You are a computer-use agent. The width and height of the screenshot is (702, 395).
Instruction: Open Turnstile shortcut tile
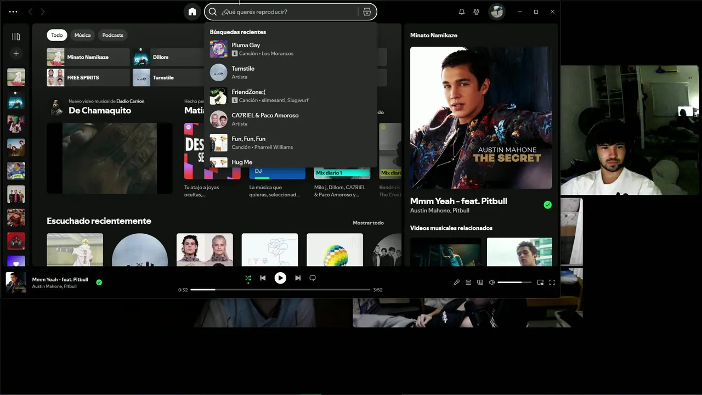(x=169, y=77)
